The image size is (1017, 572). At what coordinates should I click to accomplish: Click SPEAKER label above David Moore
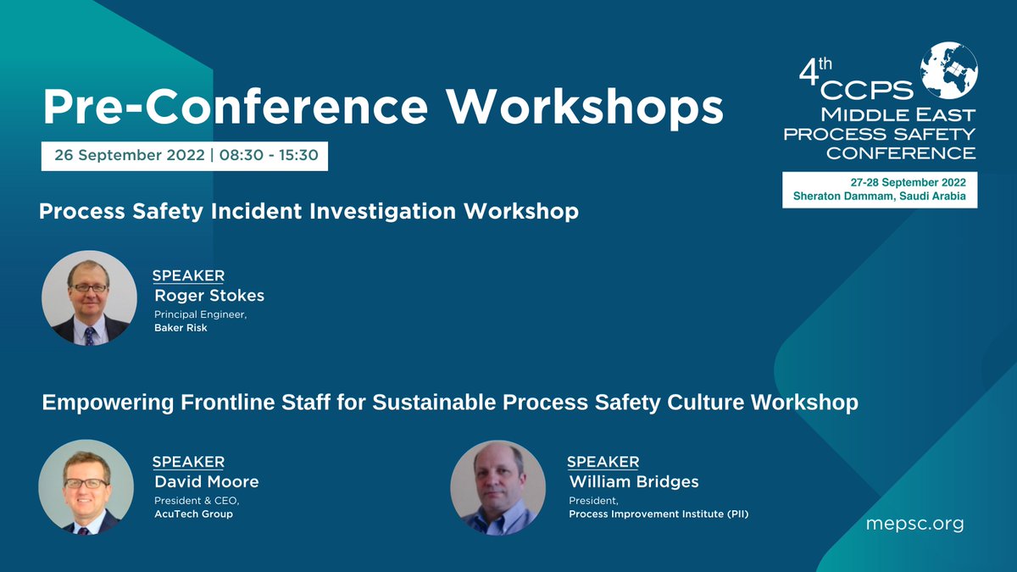click(x=188, y=462)
